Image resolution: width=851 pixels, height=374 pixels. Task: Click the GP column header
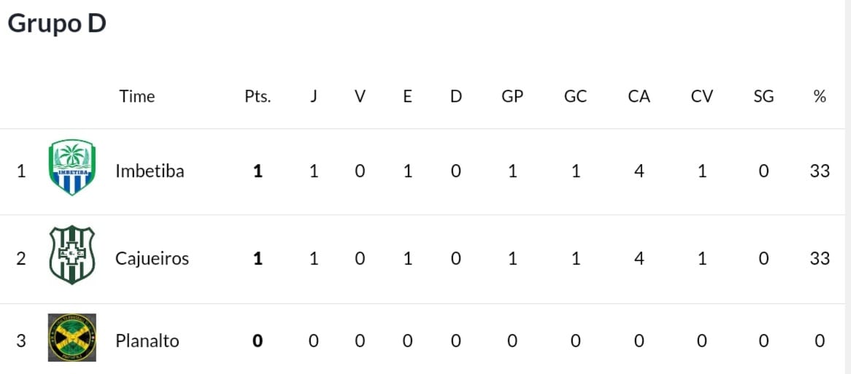512,96
